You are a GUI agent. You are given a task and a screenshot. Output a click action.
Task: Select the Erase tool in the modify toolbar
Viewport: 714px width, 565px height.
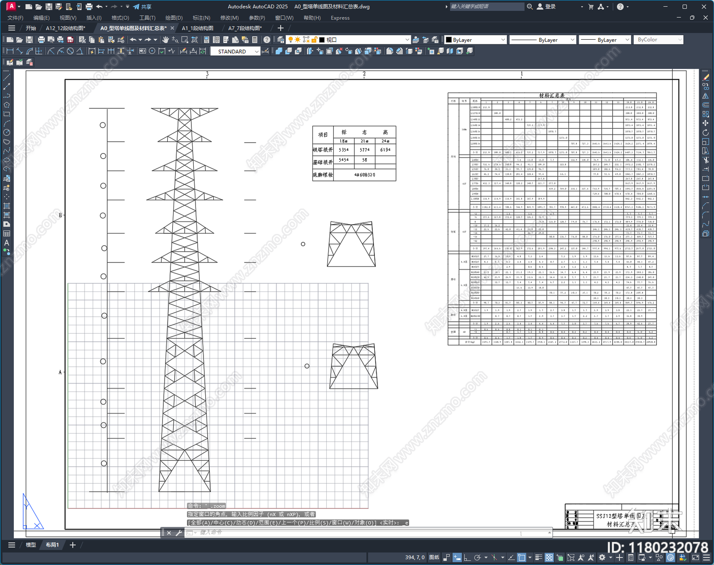(x=706, y=77)
